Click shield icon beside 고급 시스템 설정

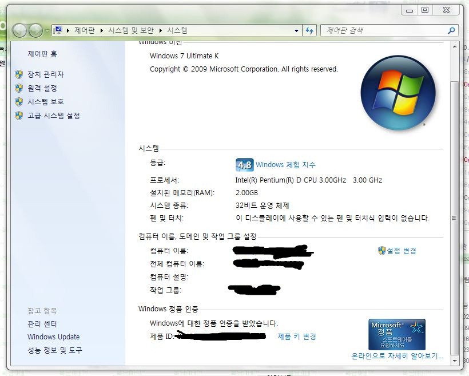coord(19,116)
